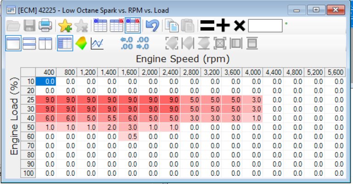Paste values using clipboard icon
Screen dimensions: 353x184
click(x=188, y=25)
